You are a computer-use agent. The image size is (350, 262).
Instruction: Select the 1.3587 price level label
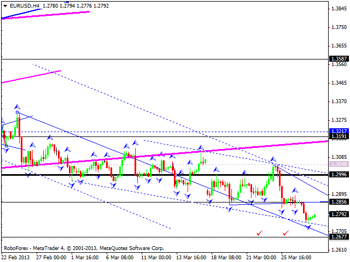tap(339, 58)
